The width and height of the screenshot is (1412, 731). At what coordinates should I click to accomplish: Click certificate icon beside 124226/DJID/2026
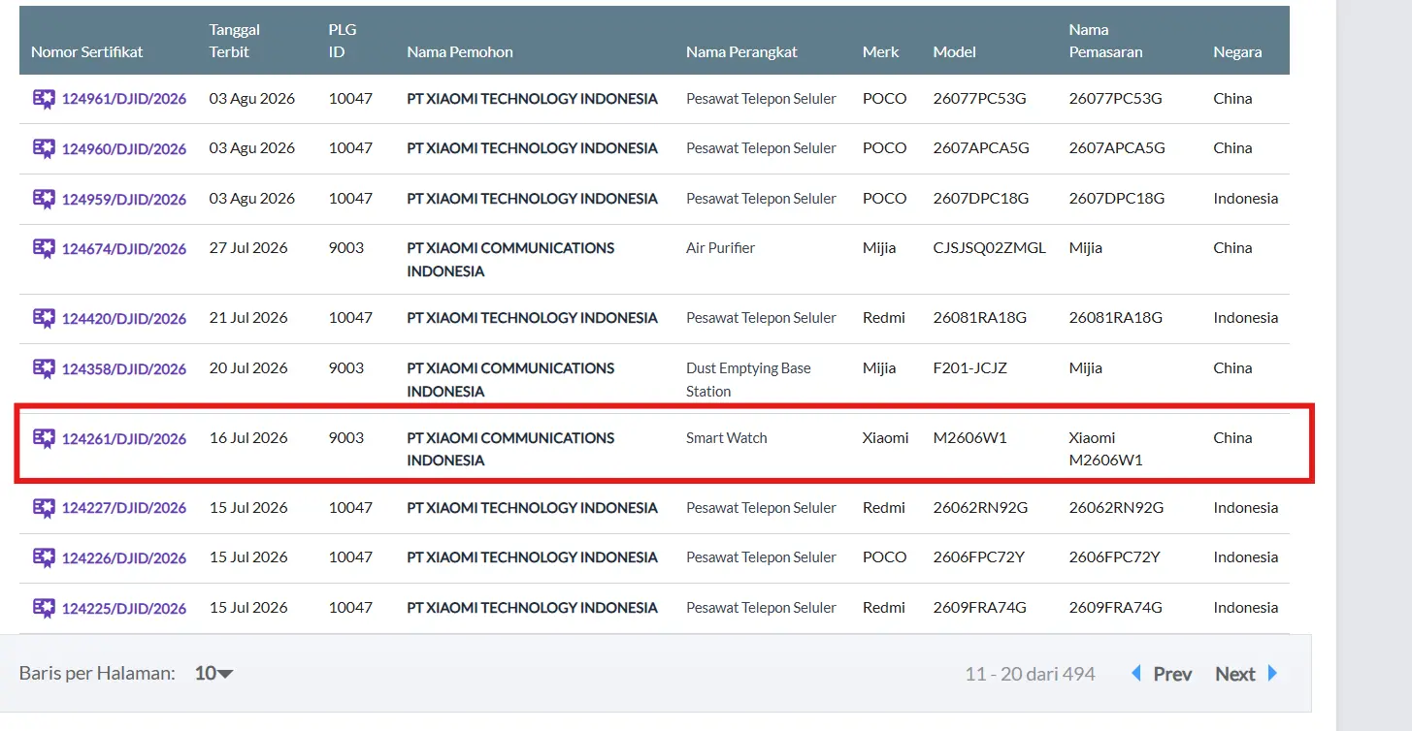pyautogui.click(x=44, y=557)
